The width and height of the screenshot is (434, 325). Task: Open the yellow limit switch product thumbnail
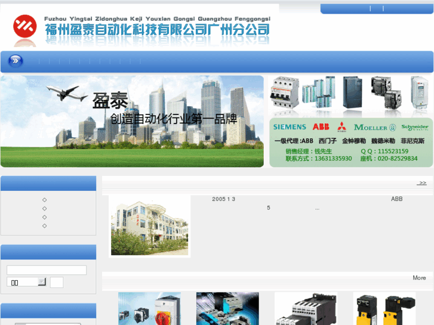[384, 308]
